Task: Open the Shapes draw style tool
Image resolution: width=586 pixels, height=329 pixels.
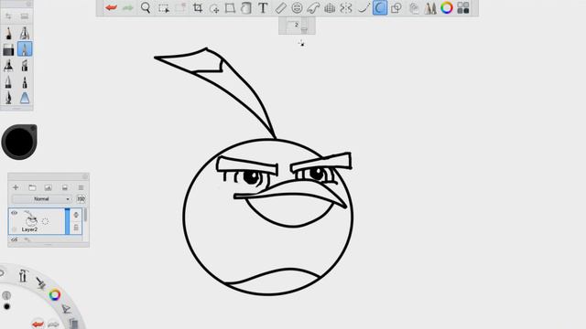Action: point(396,8)
